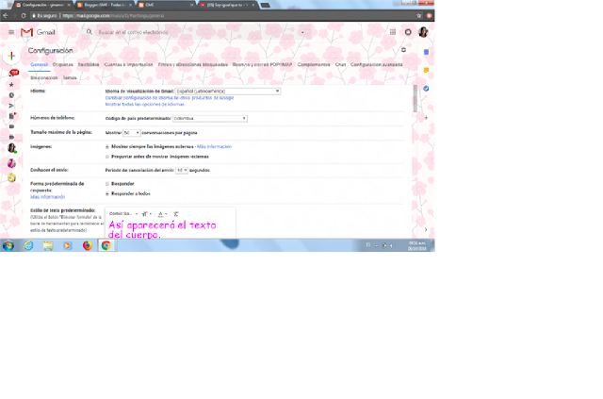Go back with the browser back arrow
The height and width of the screenshot is (399, 603).
tap(6, 16)
